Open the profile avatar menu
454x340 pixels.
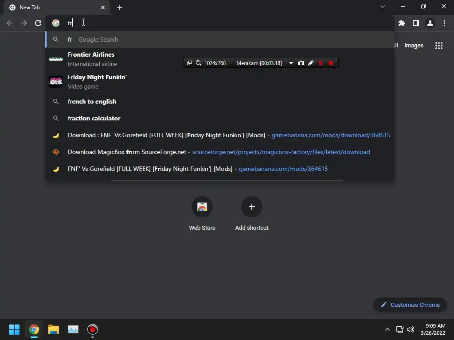coord(430,23)
